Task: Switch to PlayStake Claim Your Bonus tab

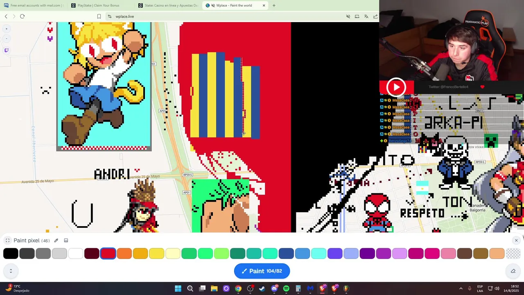Action: 100,5
